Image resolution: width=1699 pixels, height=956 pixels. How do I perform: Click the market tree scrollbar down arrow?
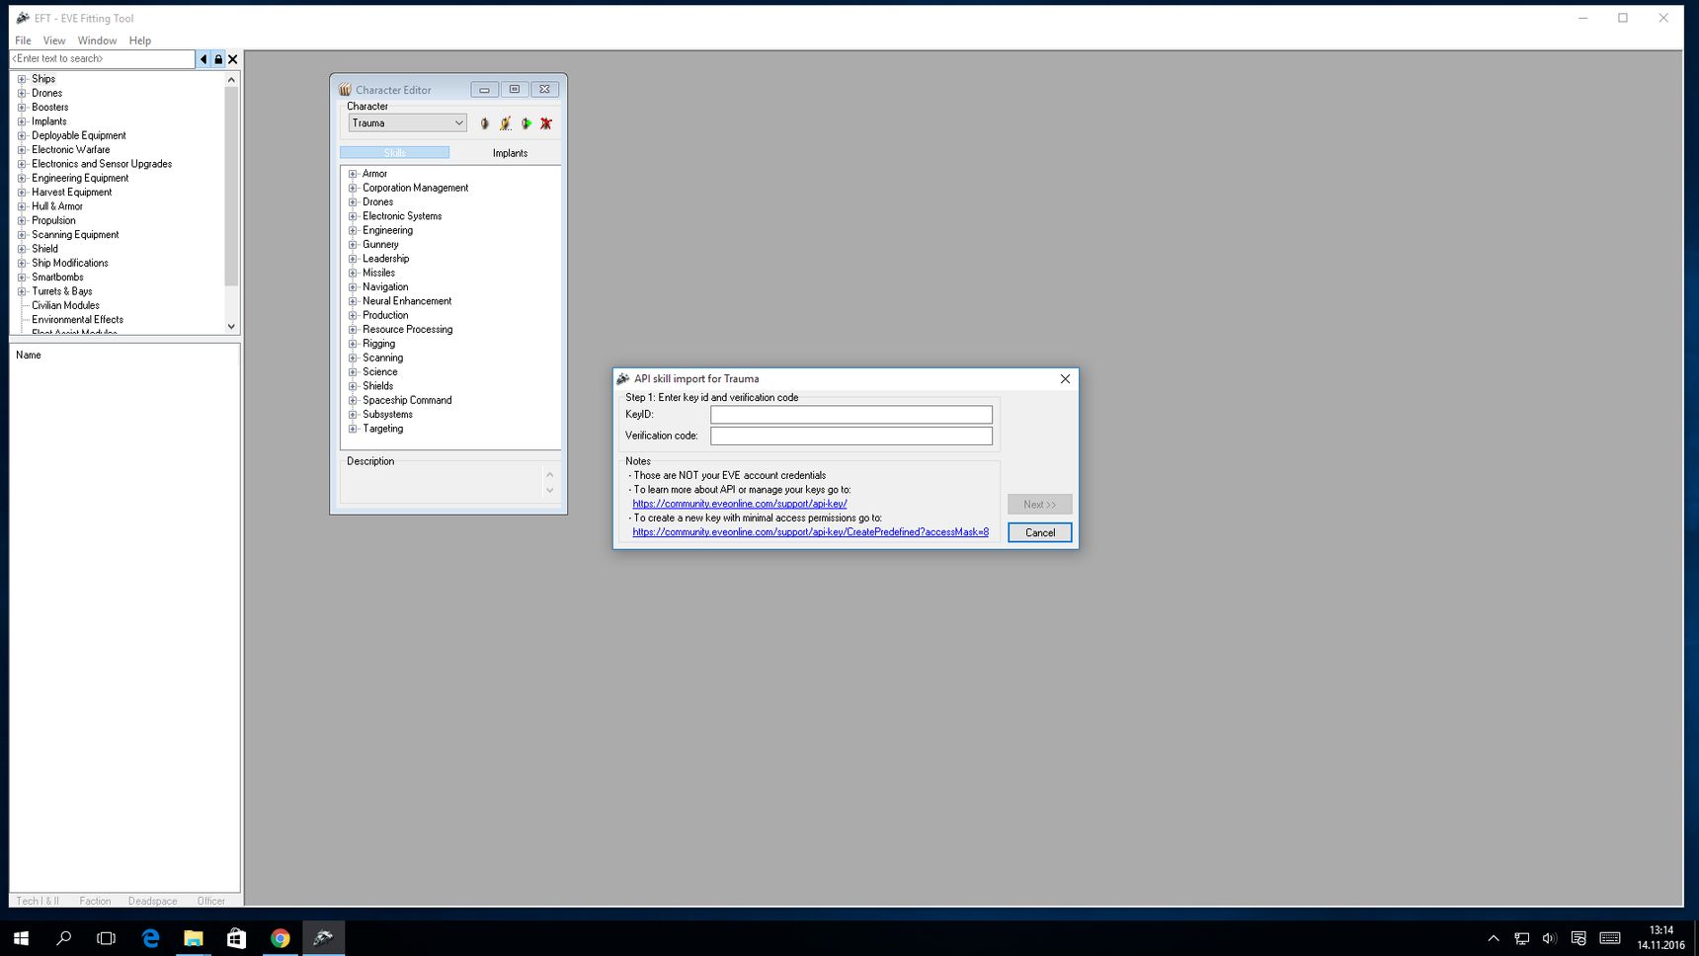(231, 327)
